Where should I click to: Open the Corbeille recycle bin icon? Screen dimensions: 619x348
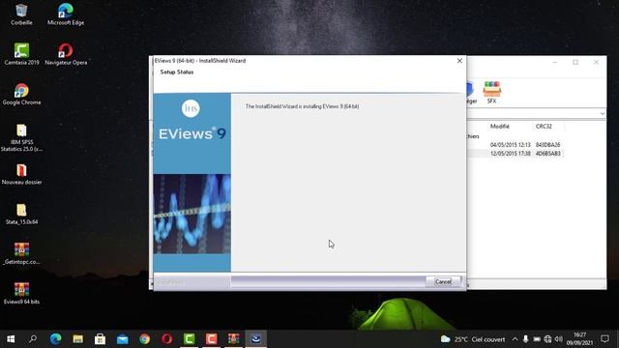point(21,14)
